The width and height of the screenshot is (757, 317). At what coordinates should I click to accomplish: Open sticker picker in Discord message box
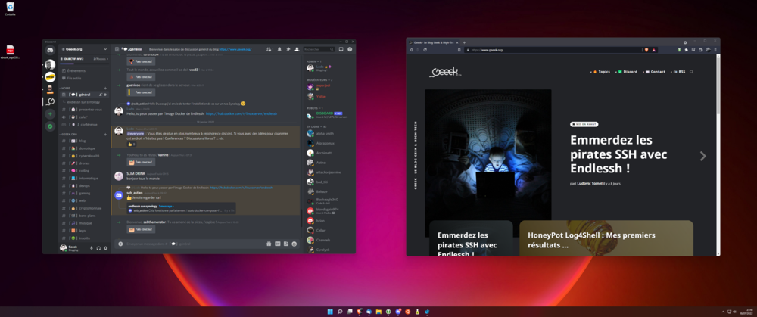(286, 244)
